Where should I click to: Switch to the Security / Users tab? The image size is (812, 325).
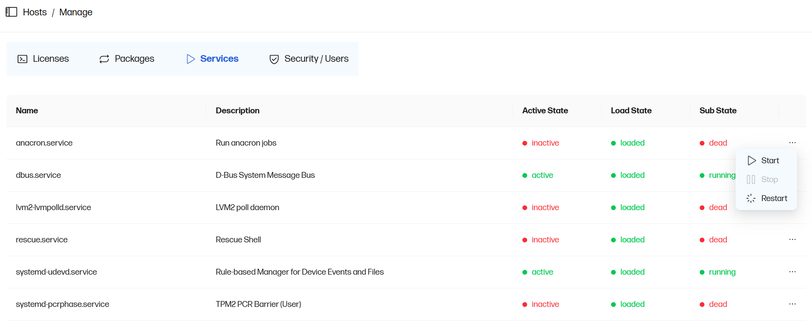click(316, 59)
